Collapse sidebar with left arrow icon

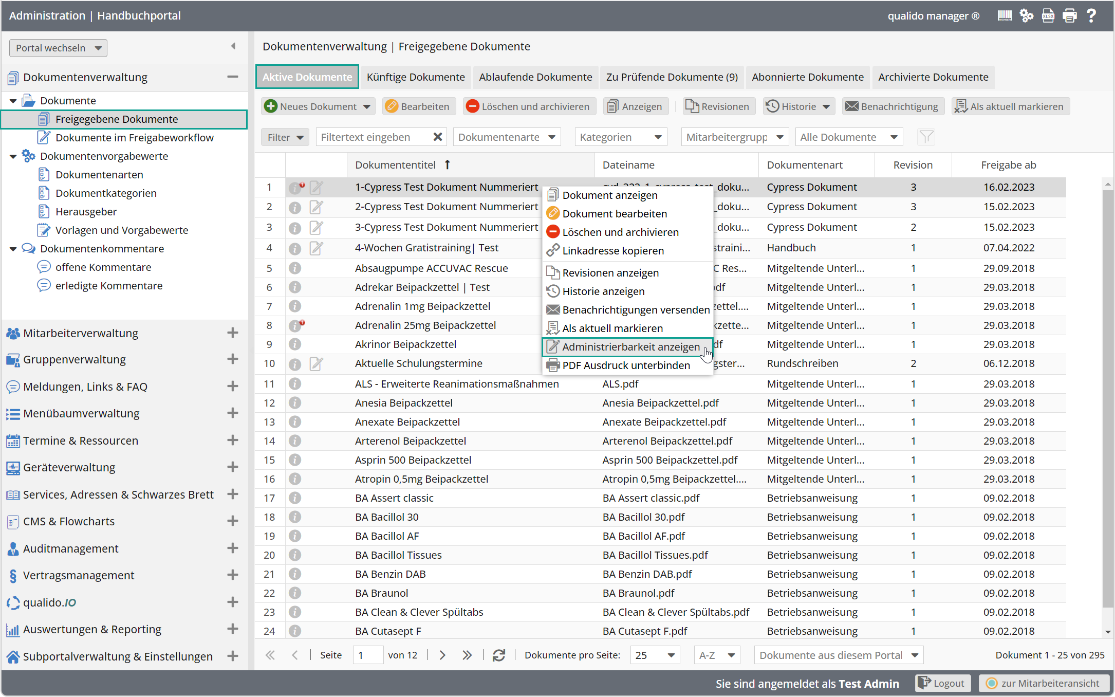233,46
